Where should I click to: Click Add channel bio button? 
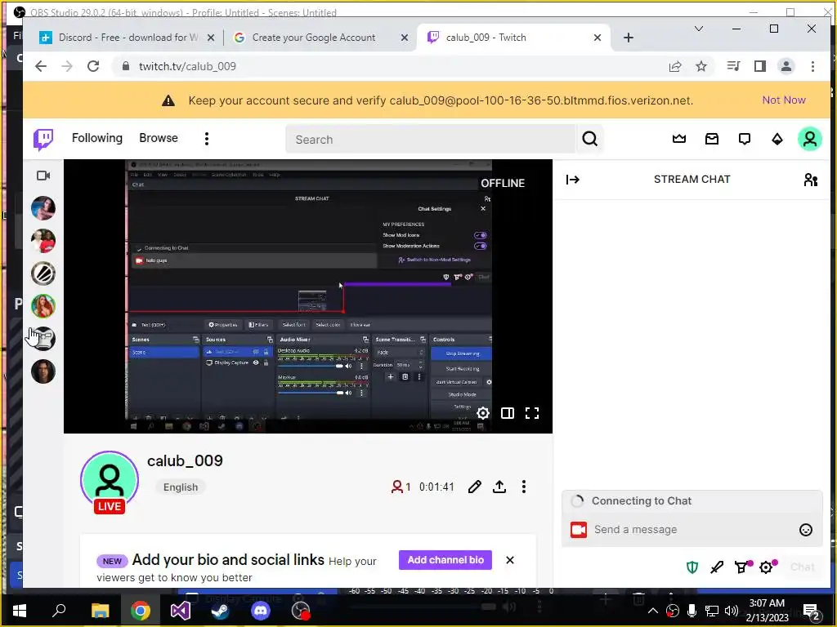(445, 560)
